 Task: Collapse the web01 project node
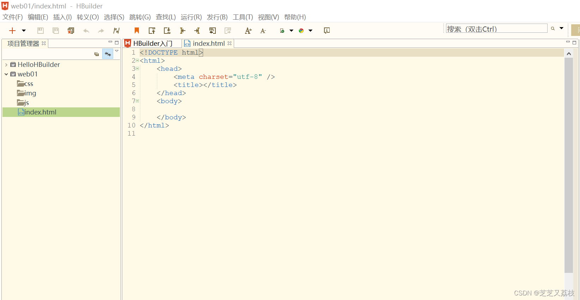6,74
